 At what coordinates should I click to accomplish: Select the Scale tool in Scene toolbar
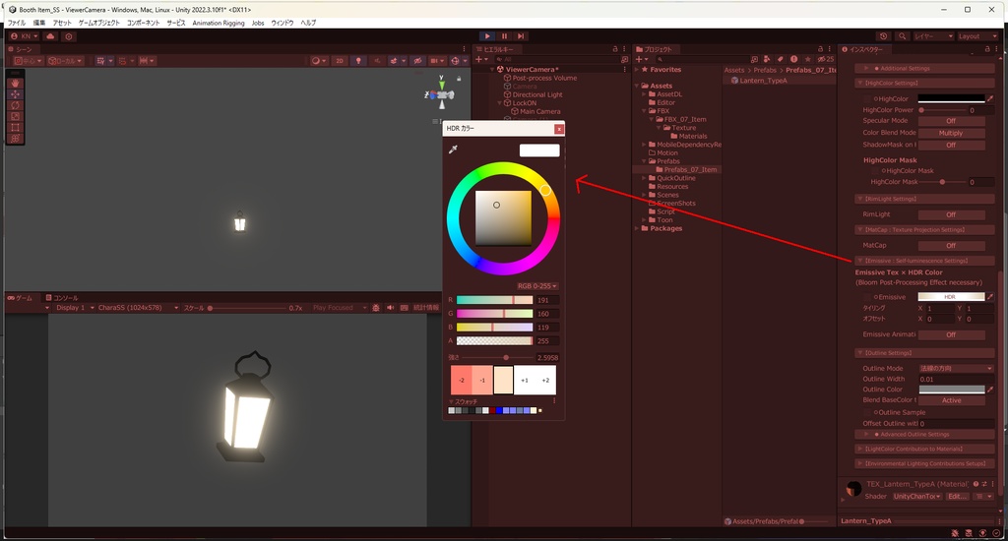pos(16,116)
